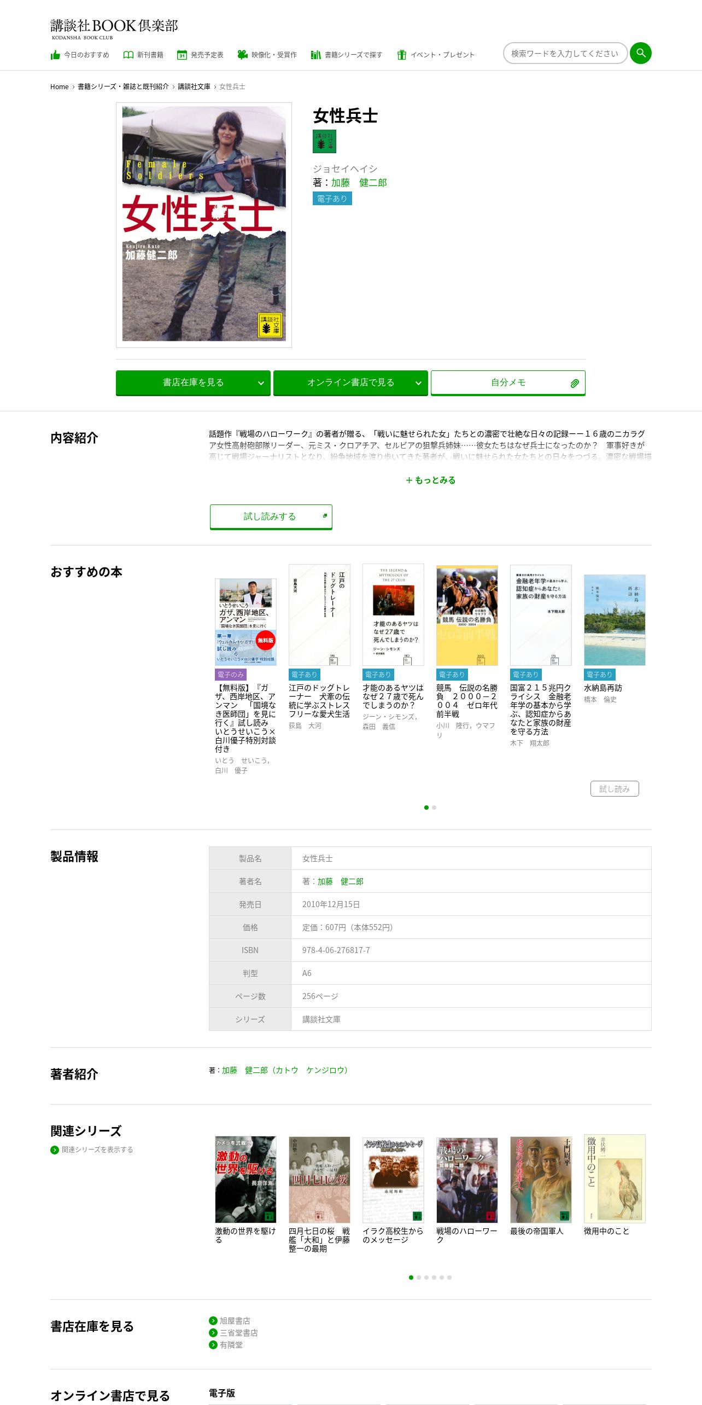This screenshot has height=1405, width=702.
Task: Open 激動の世界を駆ける book cover
Action: point(245,1179)
